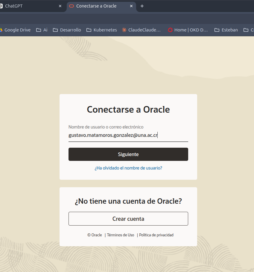The image size is (254, 272).
Task: Click the Google Drive bookmark icon
Action: [x=1, y=30]
